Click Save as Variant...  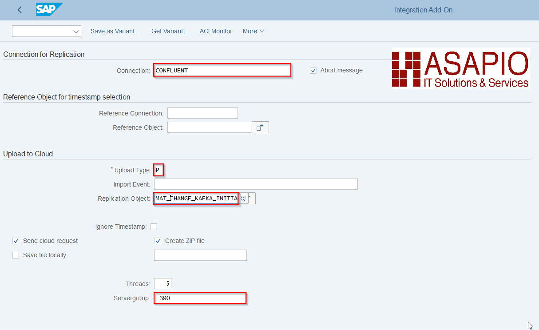[115, 31]
